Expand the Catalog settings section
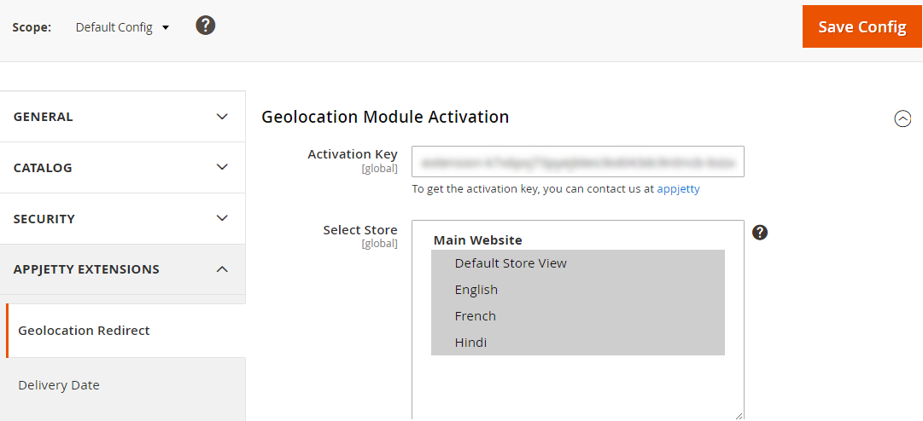923x421 pixels. point(122,168)
